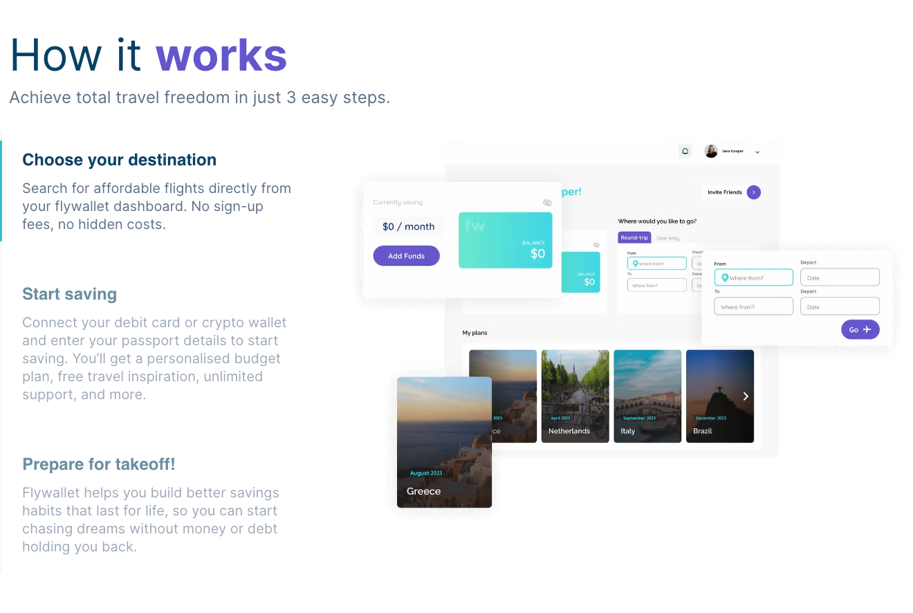Click the 'Achieve total travel freedom' subtitle
This screenshot has height=613, width=913.
tap(200, 98)
